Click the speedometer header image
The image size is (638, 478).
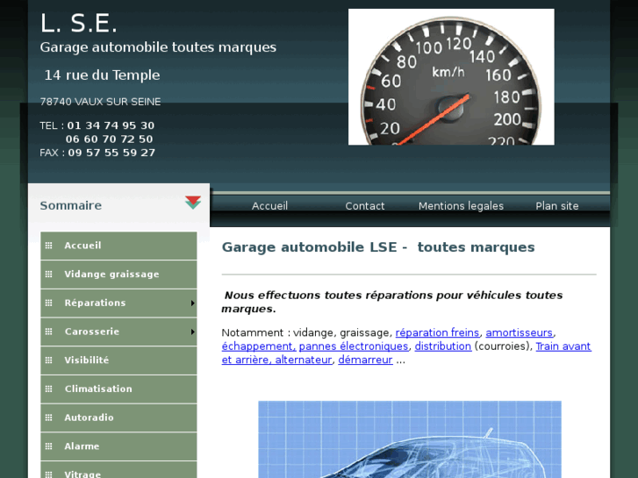click(451, 77)
